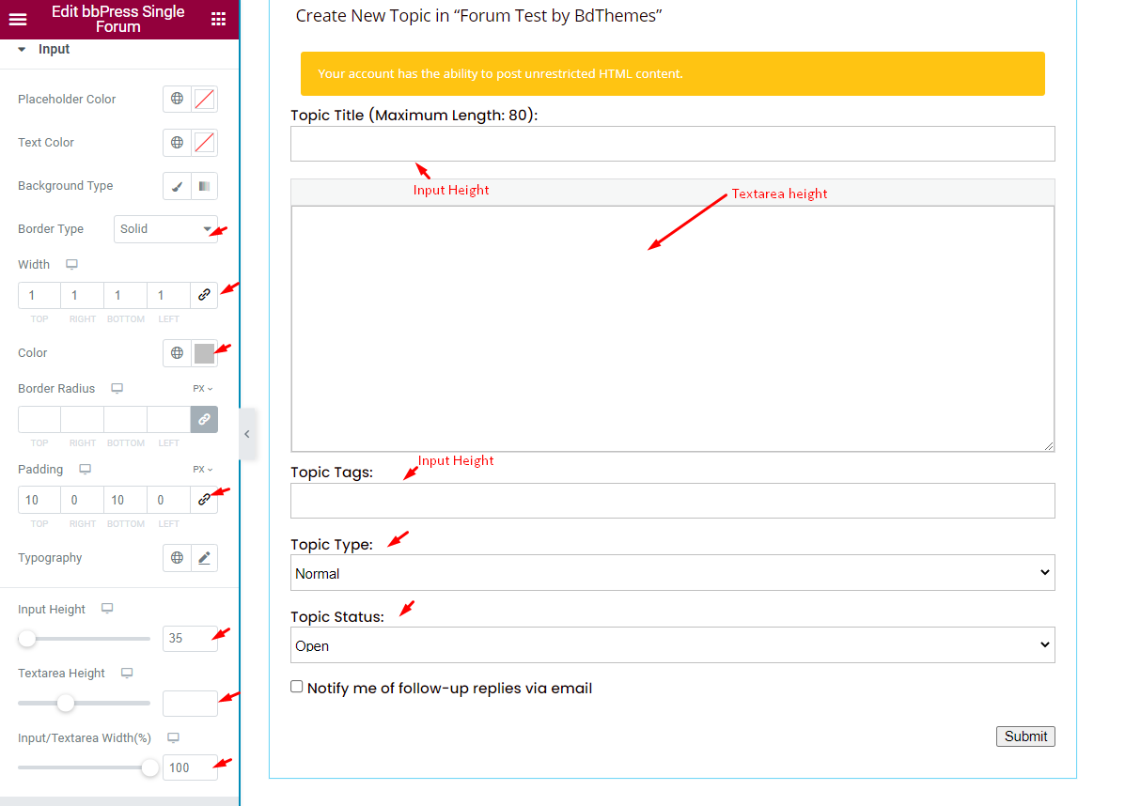Viewport: 1125px width, 806px height.
Task: Click the Text Color globe icon
Action: (x=176, y=142)
